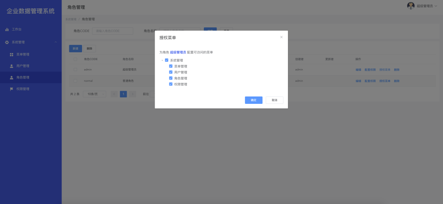Expand the 超级管理员 user dropdown arrow

[436, 6]
